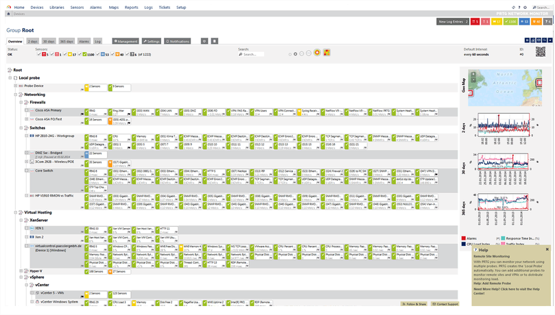
Task: Click the dark blue CPU Load Index legend swatch
Action: coord(464,244)
